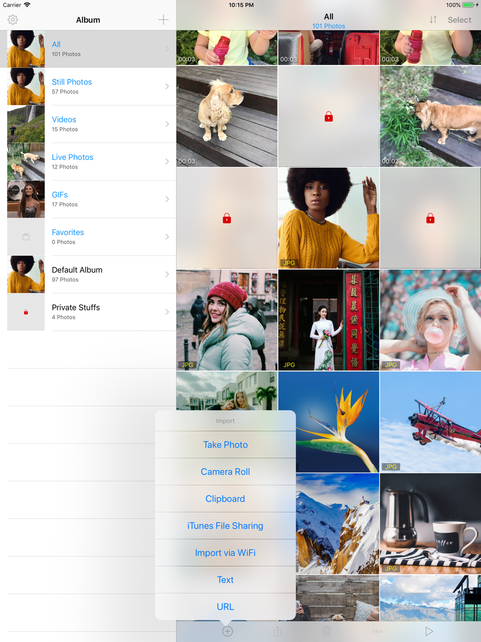Open the bird of paradise flower photo
Image resolution: width=481 pixels, height=642 pixels.
(337, 422)
